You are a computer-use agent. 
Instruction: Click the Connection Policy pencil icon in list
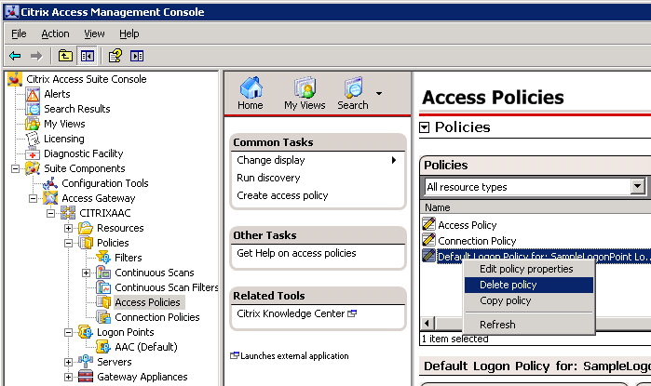tap(429, 240)
